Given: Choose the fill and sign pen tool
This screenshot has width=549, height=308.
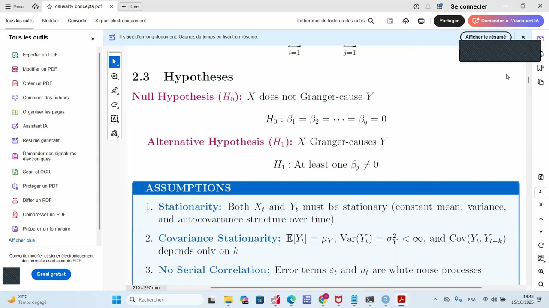Looking at the screenshot, I should (115, 133).
